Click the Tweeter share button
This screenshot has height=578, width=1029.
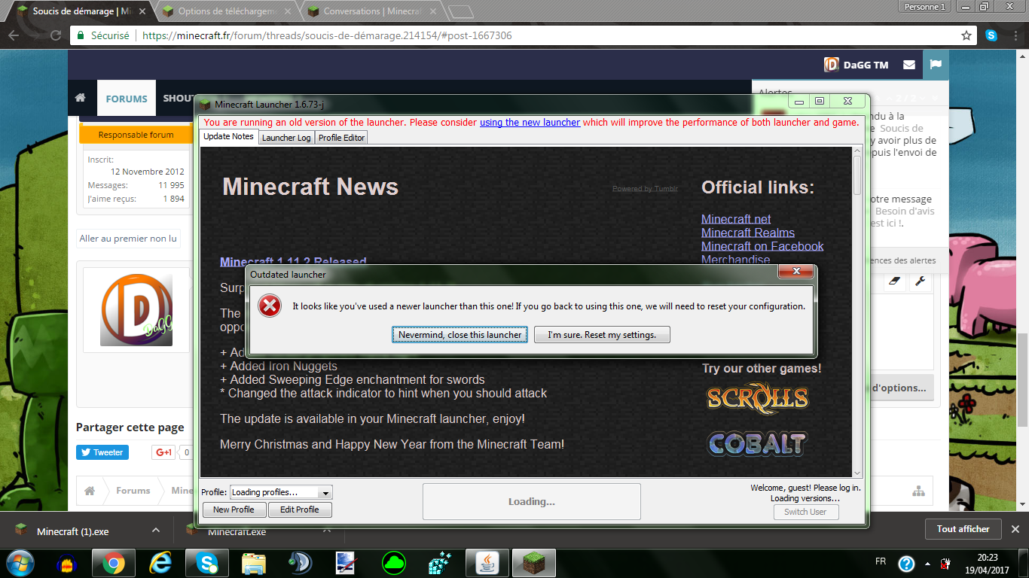click(102, 452)
